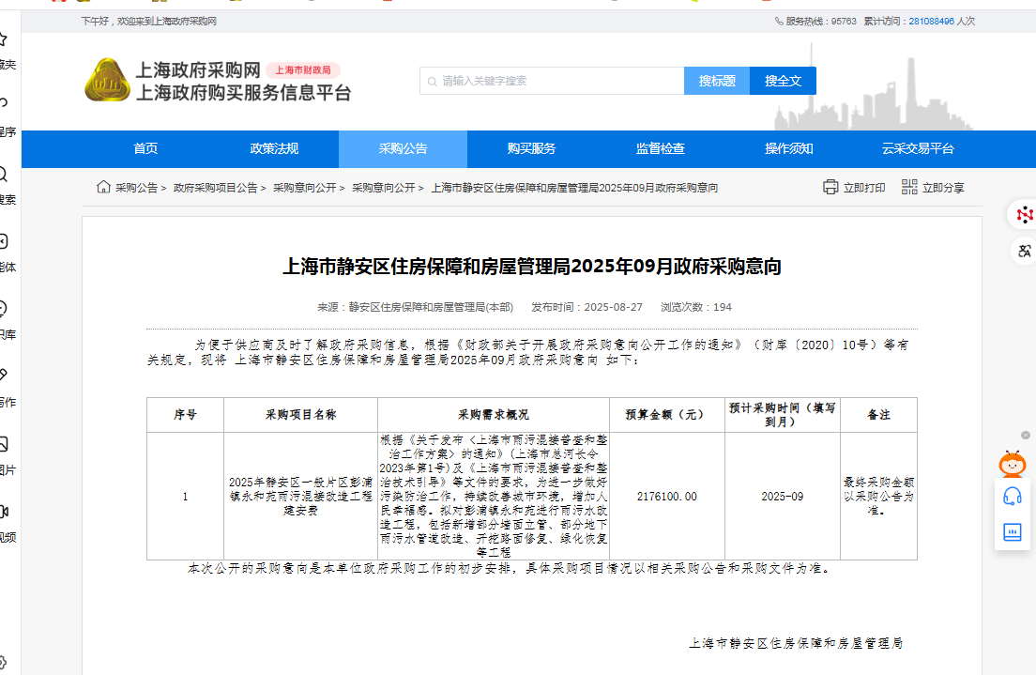Open 云采交易平台 from navigation bar

click(917, 148)
